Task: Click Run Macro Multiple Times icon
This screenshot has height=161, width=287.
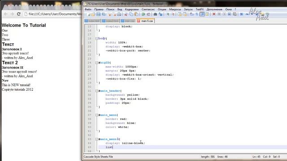Action: click(229, 14)
